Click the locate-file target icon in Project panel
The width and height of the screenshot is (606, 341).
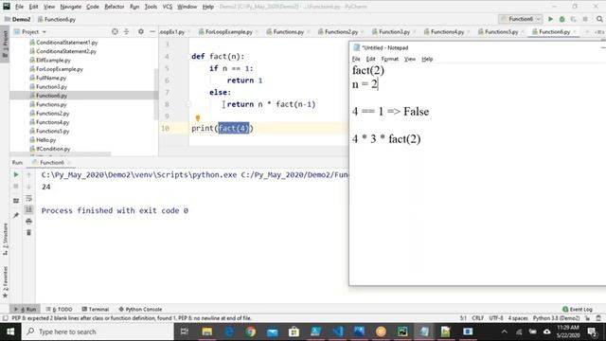tap(115, 31)
